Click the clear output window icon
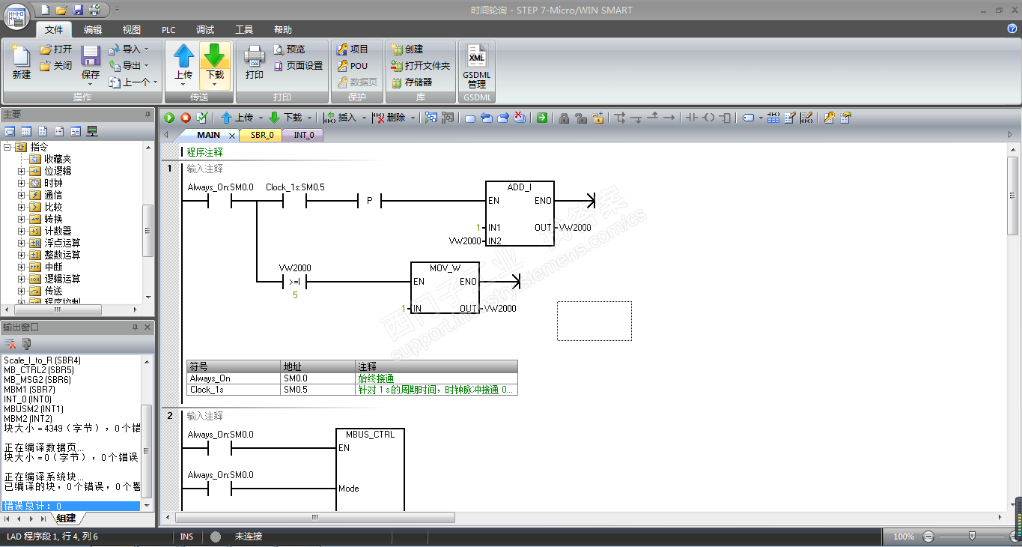 point(11,344)
